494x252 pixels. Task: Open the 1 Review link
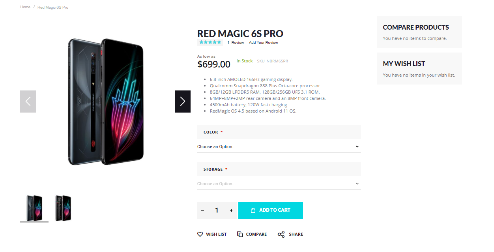point(236,43)
